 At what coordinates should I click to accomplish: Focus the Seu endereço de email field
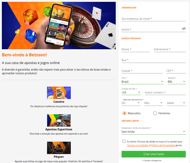tap(154, 19)
